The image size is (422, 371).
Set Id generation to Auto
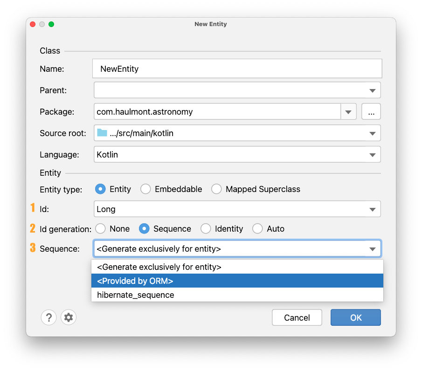coord(257,229)
